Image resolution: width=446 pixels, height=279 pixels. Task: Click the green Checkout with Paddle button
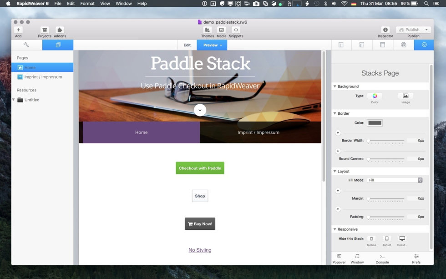click(200, 168)
